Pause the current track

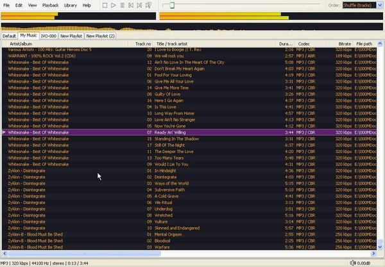coord(122,5)
